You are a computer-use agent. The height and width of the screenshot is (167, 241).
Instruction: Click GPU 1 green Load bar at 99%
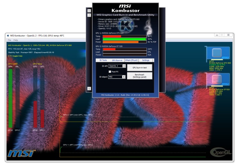[125, 39]
